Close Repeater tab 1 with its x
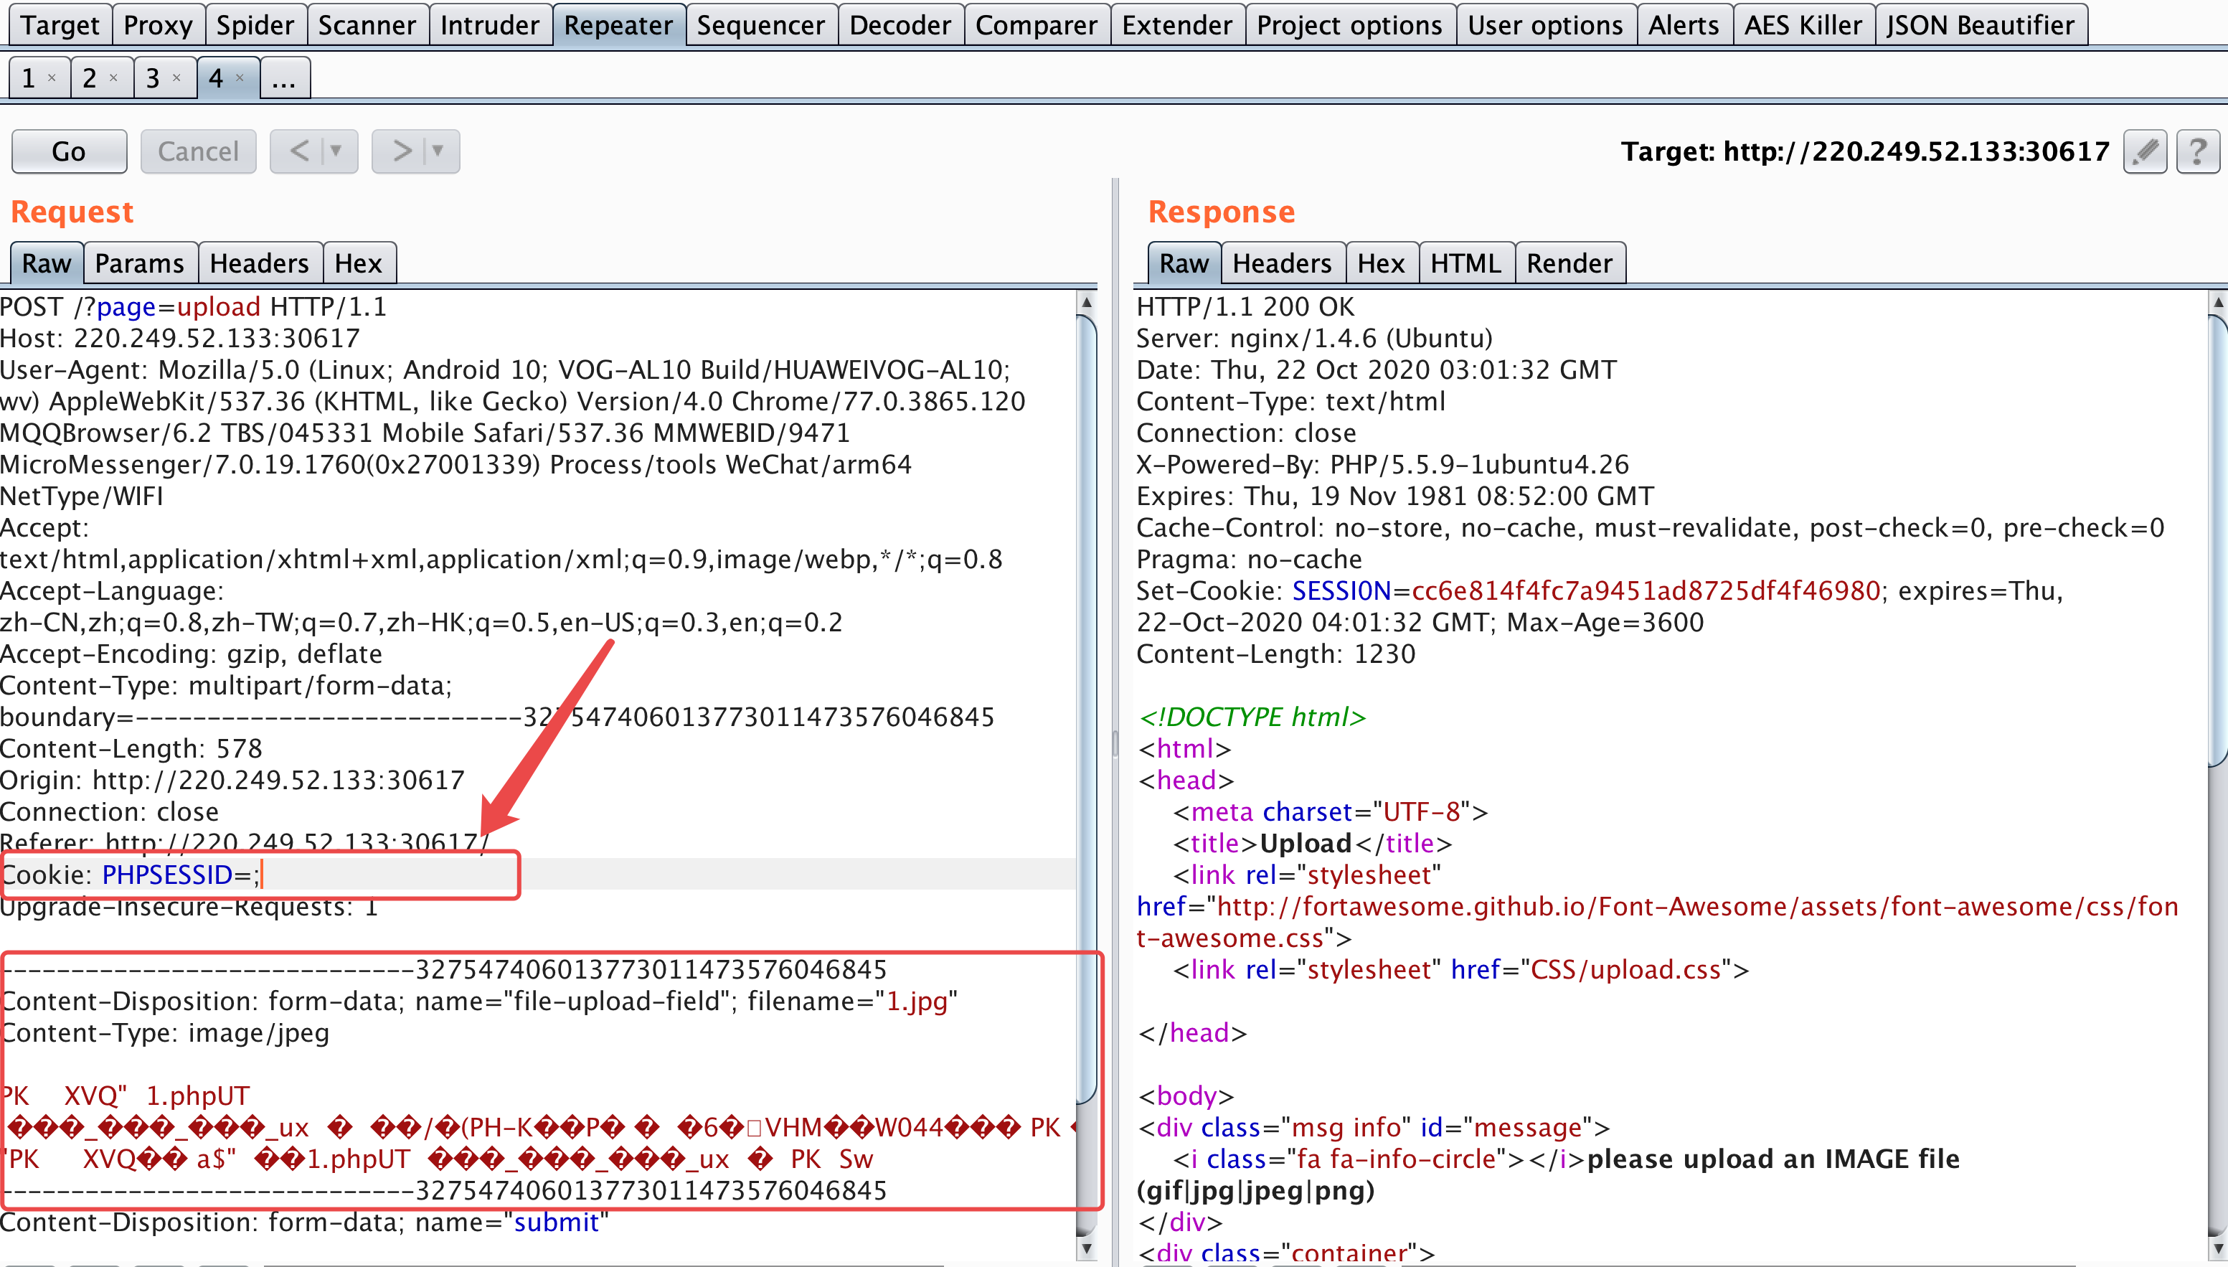Screen dimensions: 2228x1267 (x=52, y=78)
